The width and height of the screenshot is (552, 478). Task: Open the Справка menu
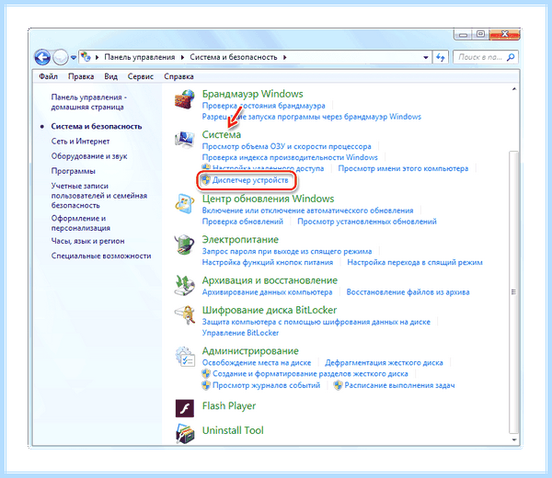178,76
